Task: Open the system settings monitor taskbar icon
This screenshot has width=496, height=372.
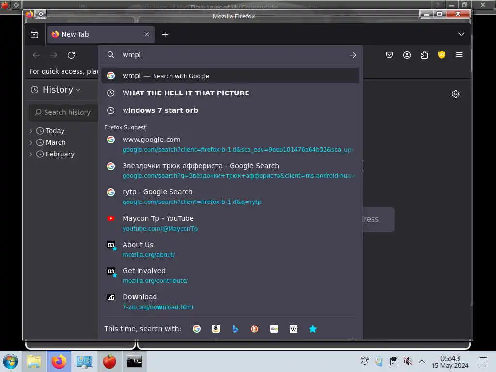Action: tap(84, 361)
